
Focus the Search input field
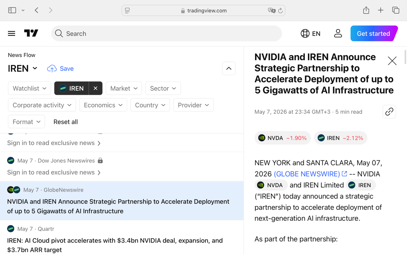click(167, 33)
